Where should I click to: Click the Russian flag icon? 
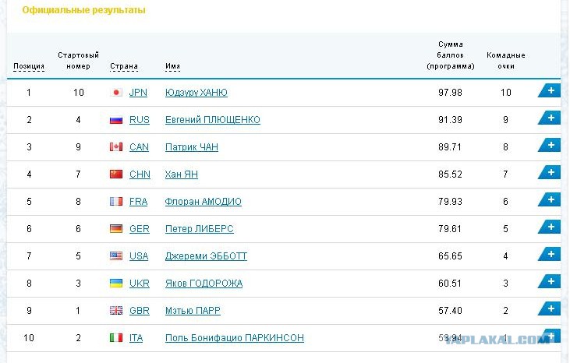[116, 120]
